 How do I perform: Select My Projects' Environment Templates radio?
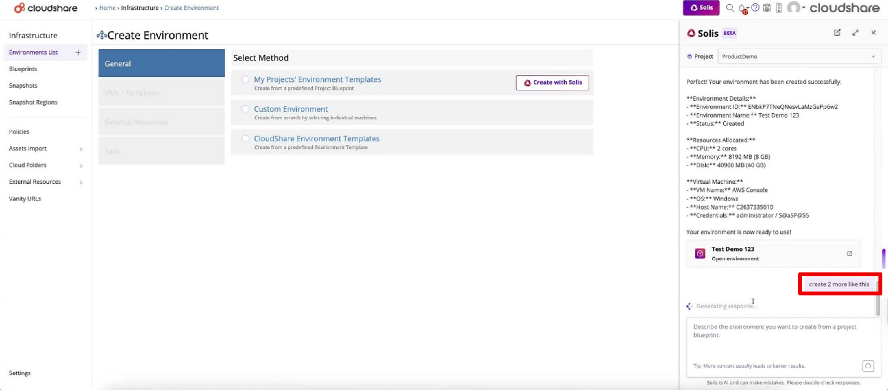[245, 79]
